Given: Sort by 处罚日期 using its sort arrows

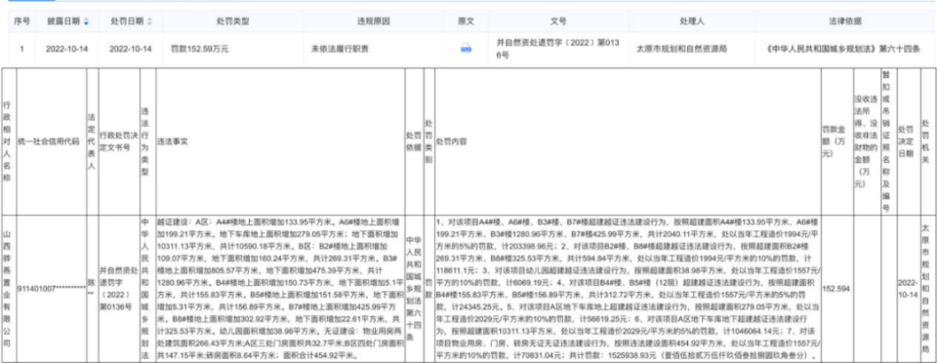Looking at the screenshot, I should [149, 21].
